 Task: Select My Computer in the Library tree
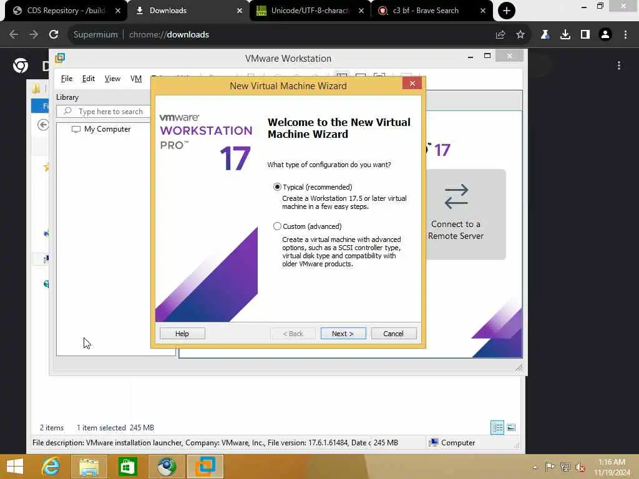pos(102,129)
